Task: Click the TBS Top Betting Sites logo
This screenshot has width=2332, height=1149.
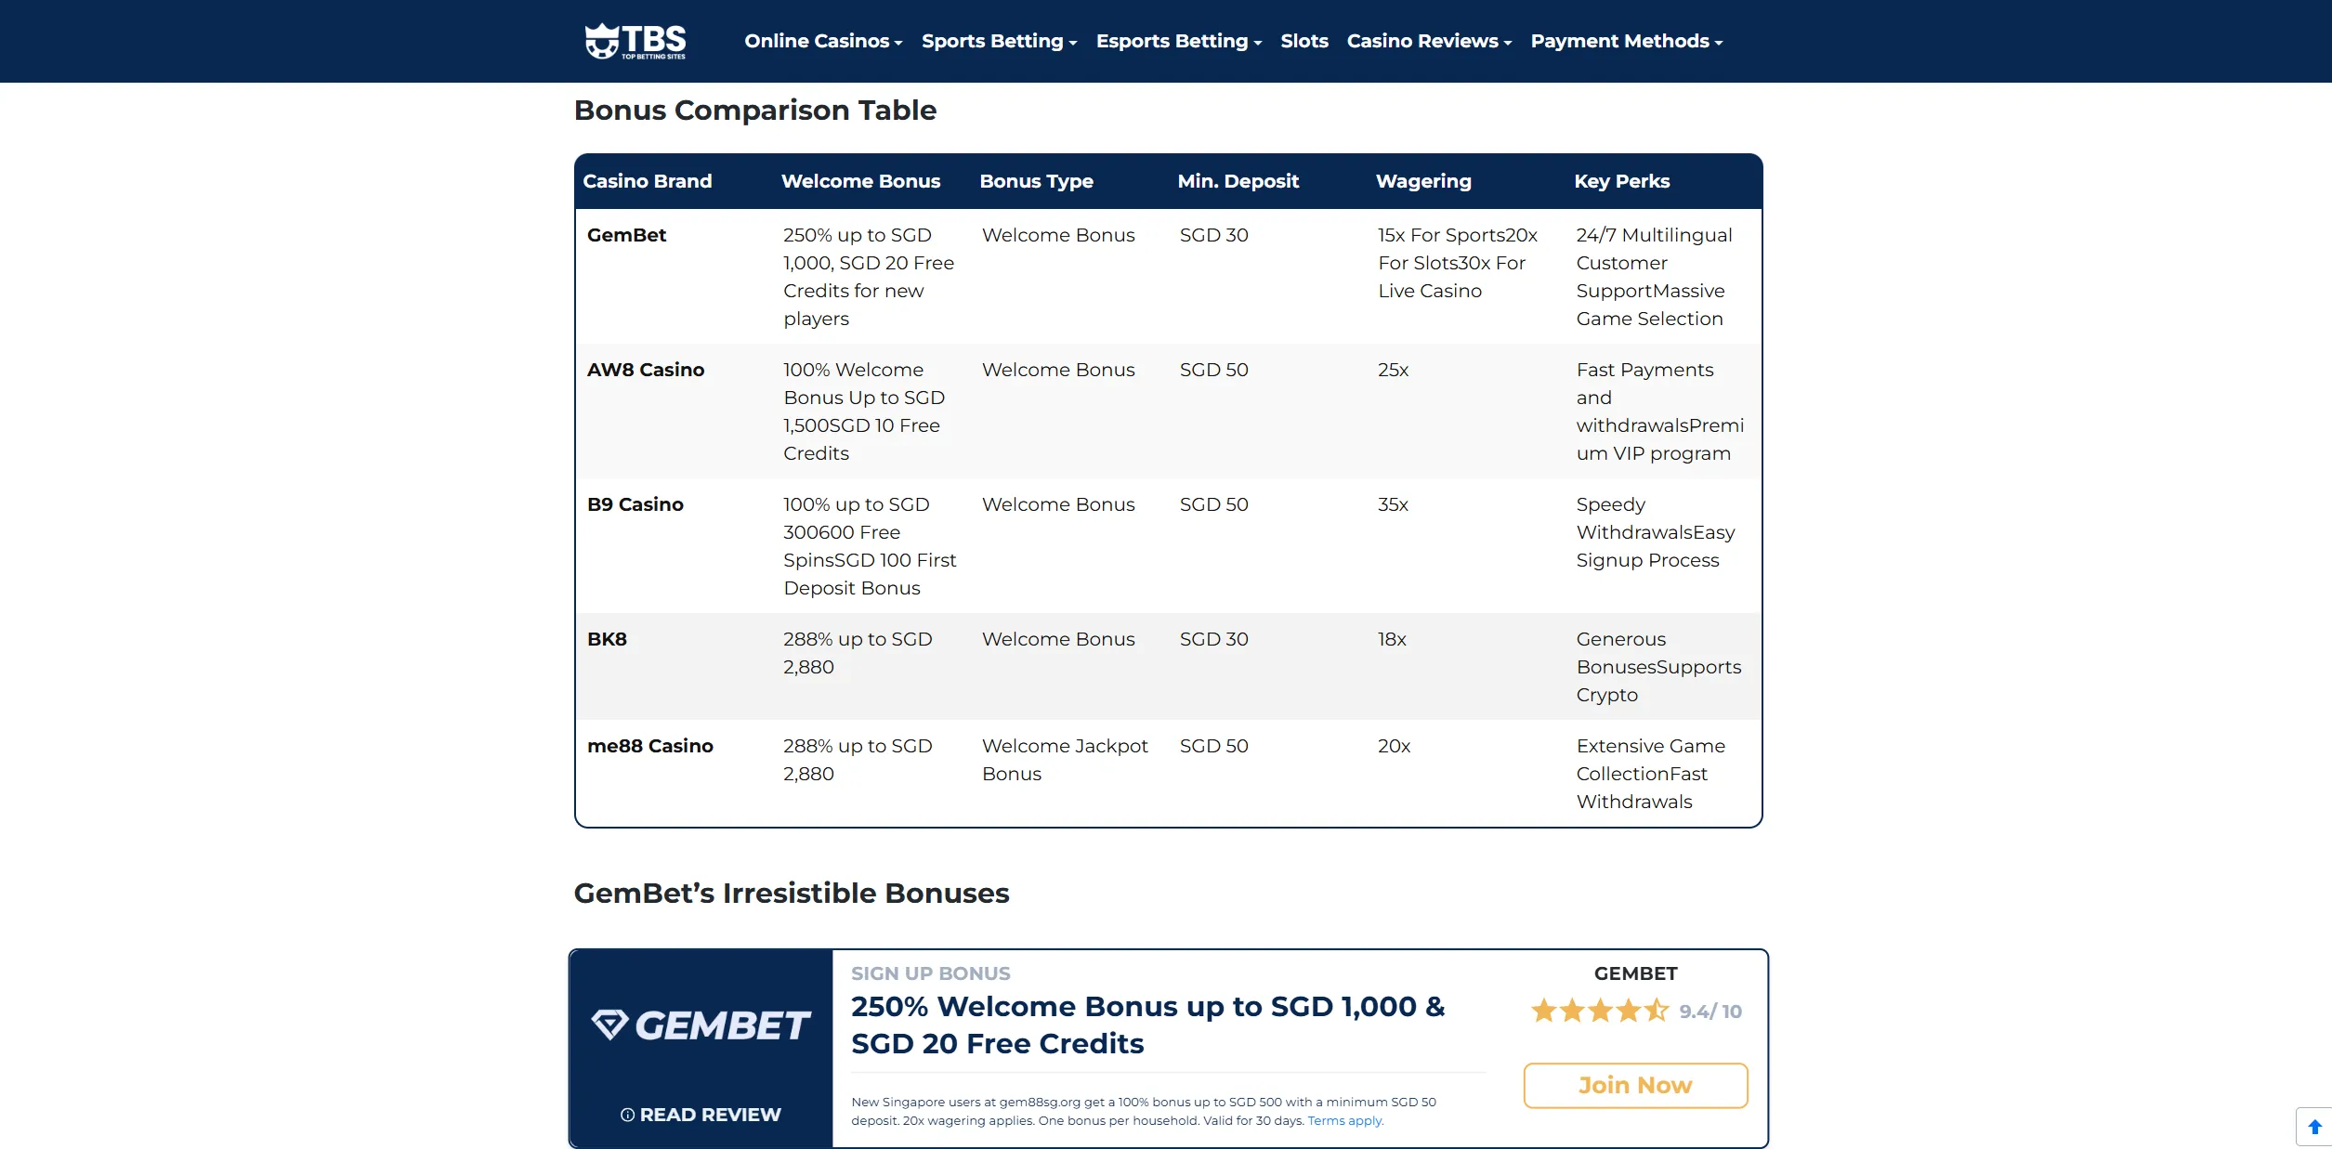Action: point(635,41)
